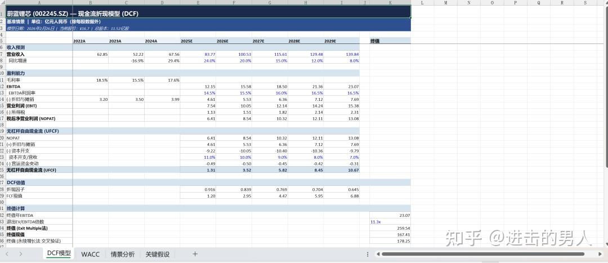
Task: Click the horizontal scrollbar left arrow
Action: 378,254
